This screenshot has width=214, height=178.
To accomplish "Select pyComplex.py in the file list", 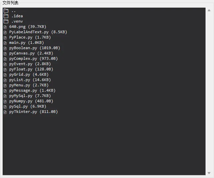I will [33, 58].
